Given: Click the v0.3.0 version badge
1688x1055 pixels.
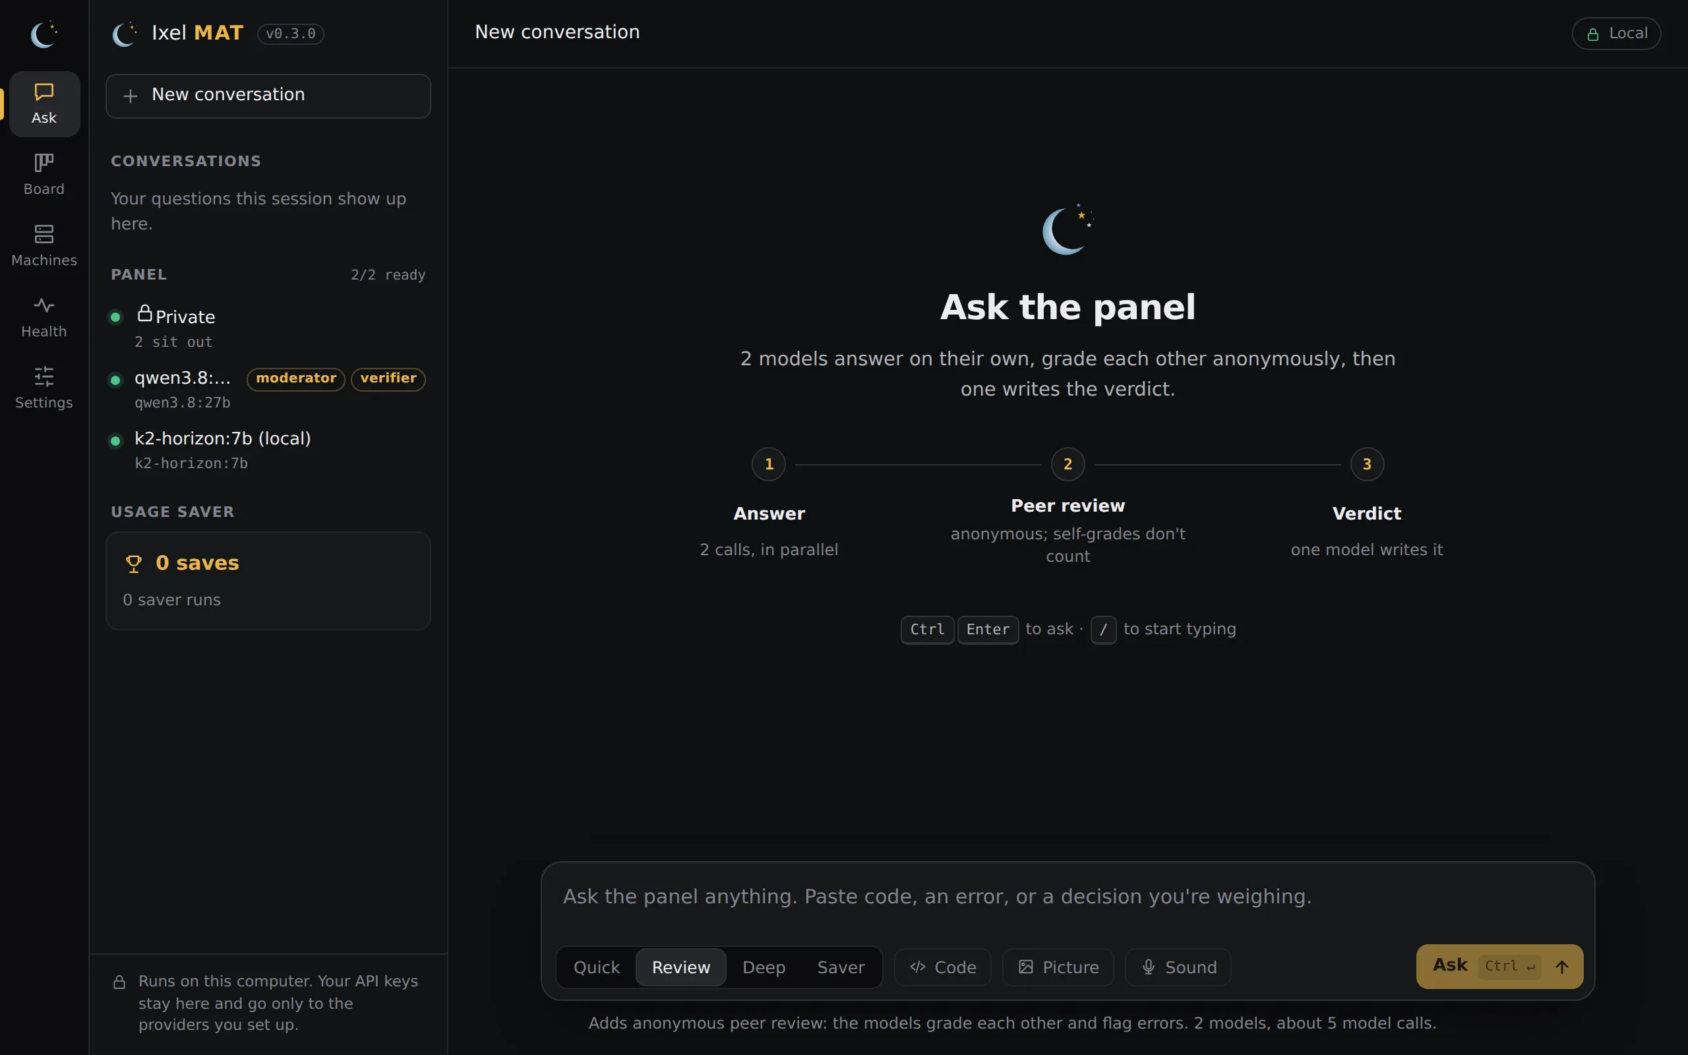Looking at the screenshot, I should click(x=290, y=34).
